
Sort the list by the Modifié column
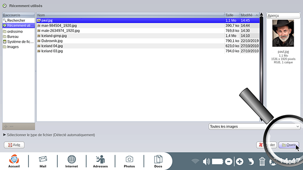[x=249, y=15]
